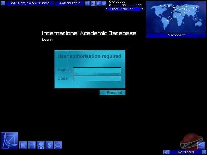Pause the game time
The height and width of the screenshot is (155, 207).
[x=87, y=3]
